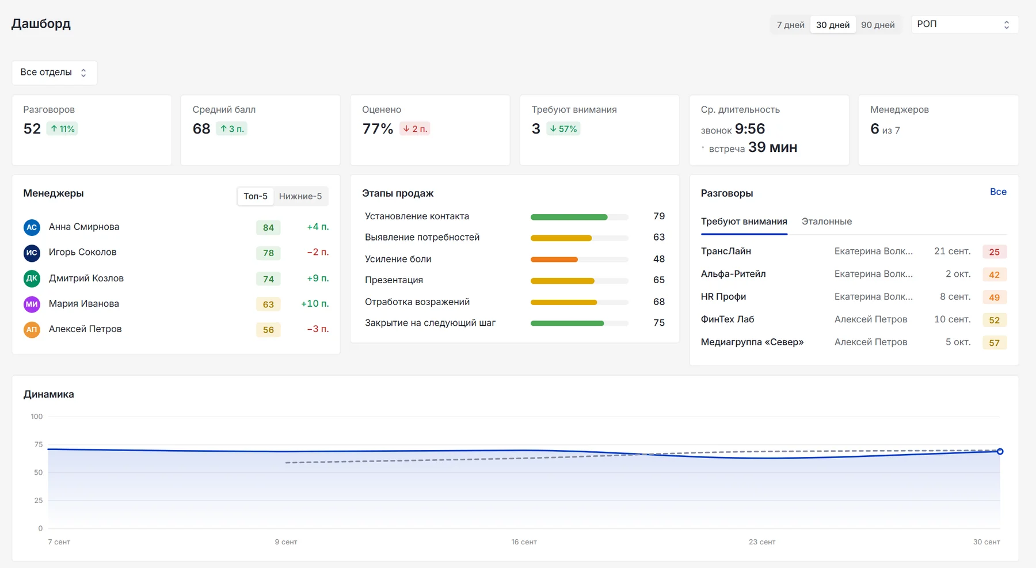This screenshot has height=568, width=1036.
Task: Click the up-arrow 11% badge under Разговоров
Action: tap(62, 129)
